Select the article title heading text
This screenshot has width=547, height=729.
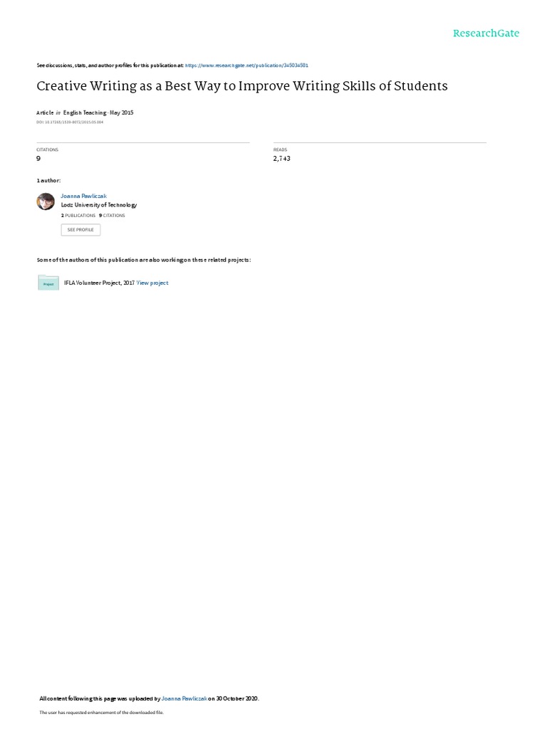pos(242,86)
